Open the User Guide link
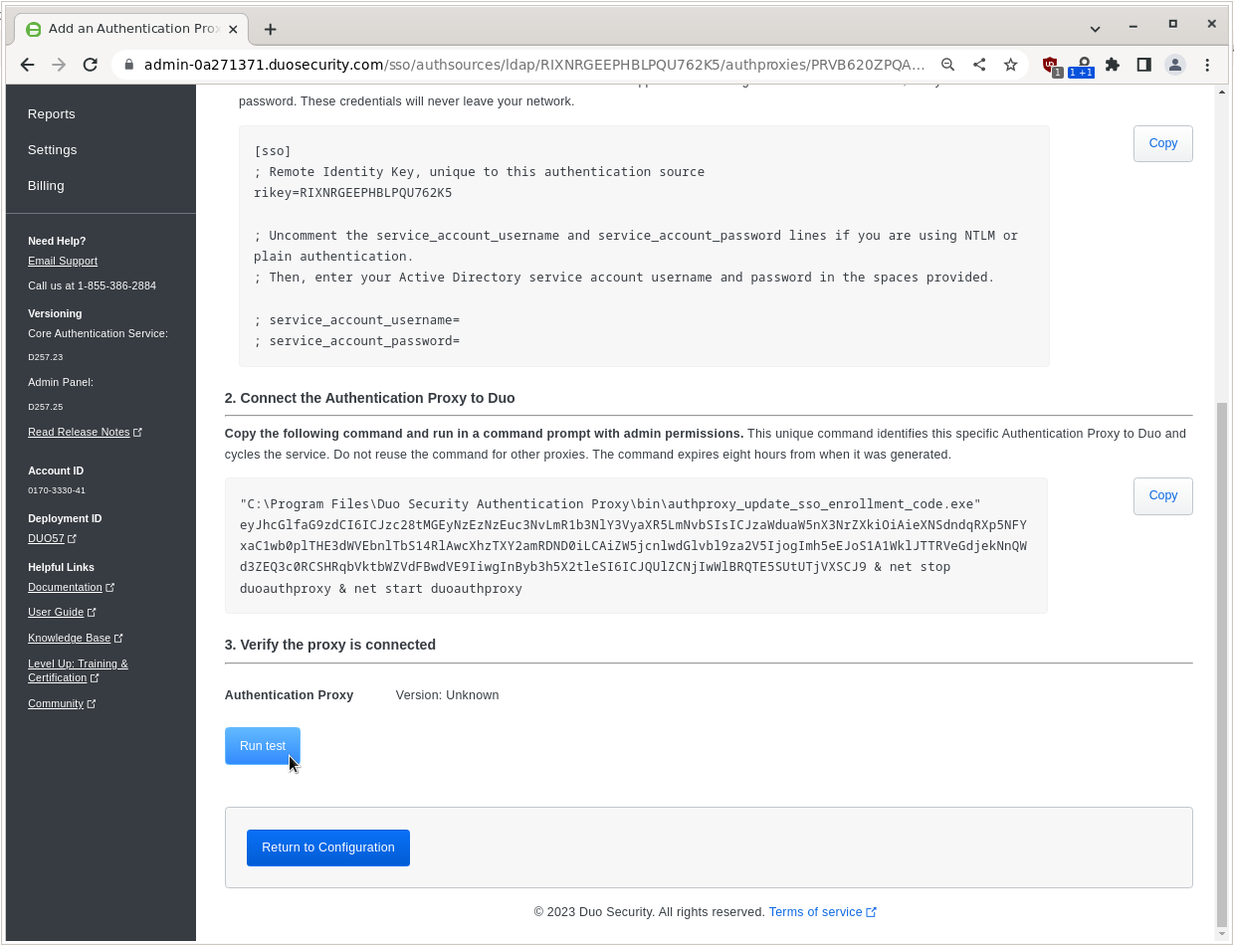Image resolution: width=1234 pixels, height=945 pixels. [x=62, y=612]
